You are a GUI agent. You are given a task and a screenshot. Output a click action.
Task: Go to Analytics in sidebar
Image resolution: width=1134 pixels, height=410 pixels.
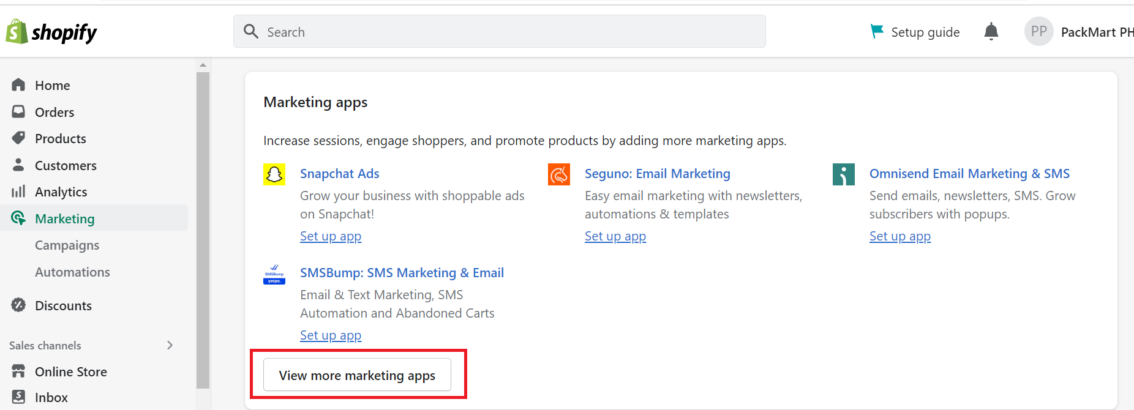click(x=61, y=192)
